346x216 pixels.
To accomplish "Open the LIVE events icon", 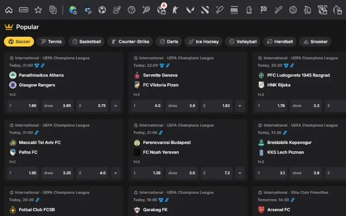I will pos(23,10).
